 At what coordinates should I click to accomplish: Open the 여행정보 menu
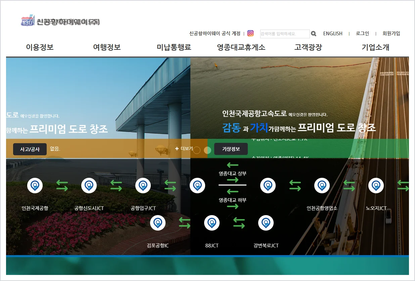pos(107,47)
